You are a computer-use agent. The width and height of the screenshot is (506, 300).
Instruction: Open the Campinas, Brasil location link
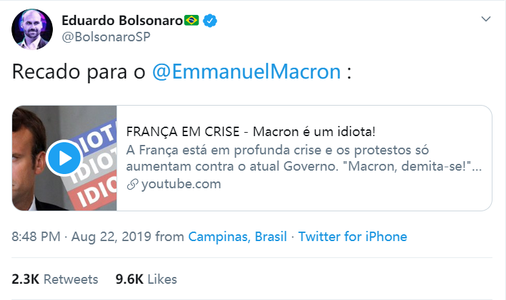pos(237,237)
